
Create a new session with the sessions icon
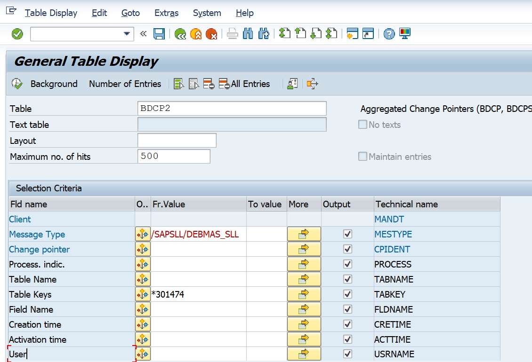tap(352, 33)
